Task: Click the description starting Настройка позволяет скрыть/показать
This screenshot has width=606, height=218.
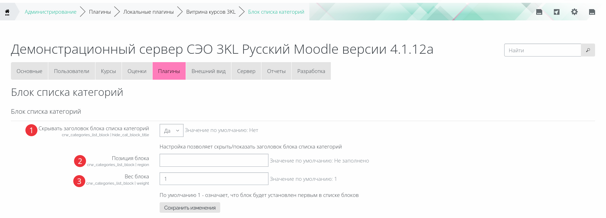Action: (x=251, y=147)
